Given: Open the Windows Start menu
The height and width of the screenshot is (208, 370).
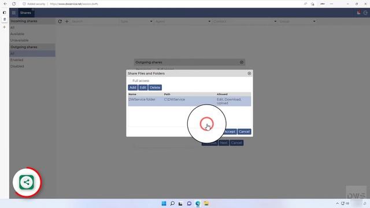Looking at the screenshot, I should (164, 203).
